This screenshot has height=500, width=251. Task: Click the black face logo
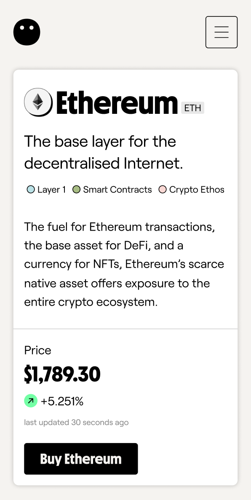point(27,32)
